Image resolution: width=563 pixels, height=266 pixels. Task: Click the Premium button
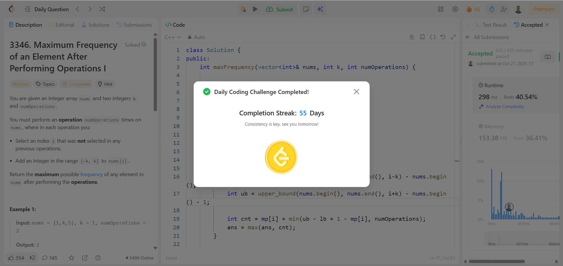(x=544, y=9)
